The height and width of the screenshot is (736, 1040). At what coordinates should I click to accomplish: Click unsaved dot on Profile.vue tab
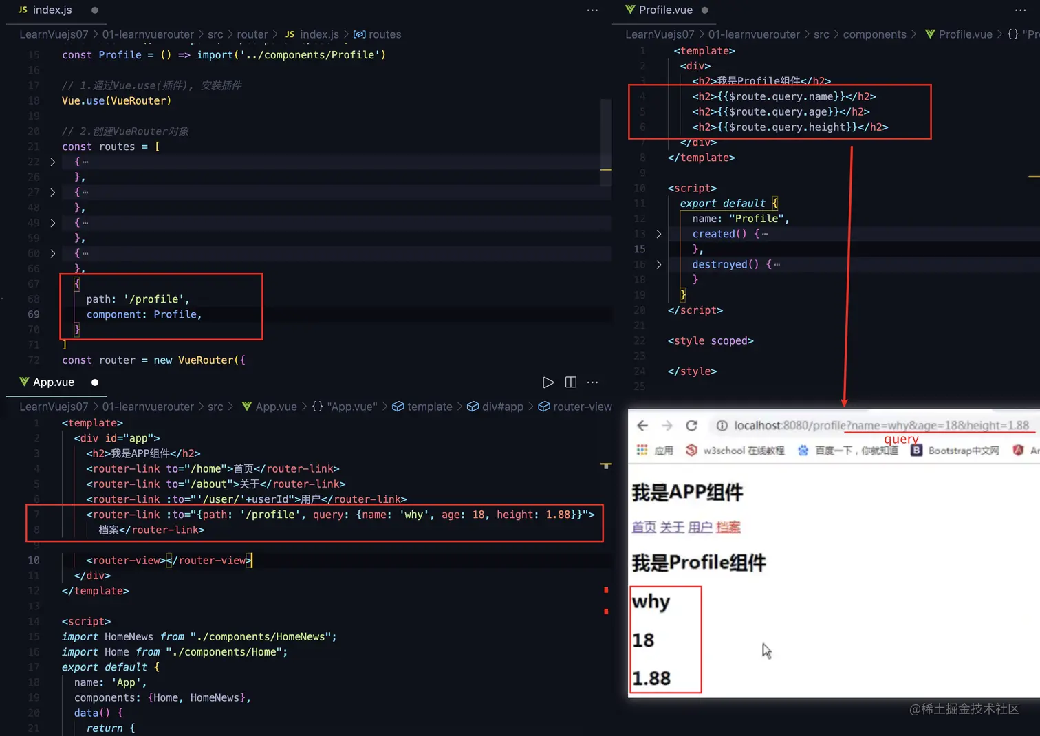(x=704, y=10)
